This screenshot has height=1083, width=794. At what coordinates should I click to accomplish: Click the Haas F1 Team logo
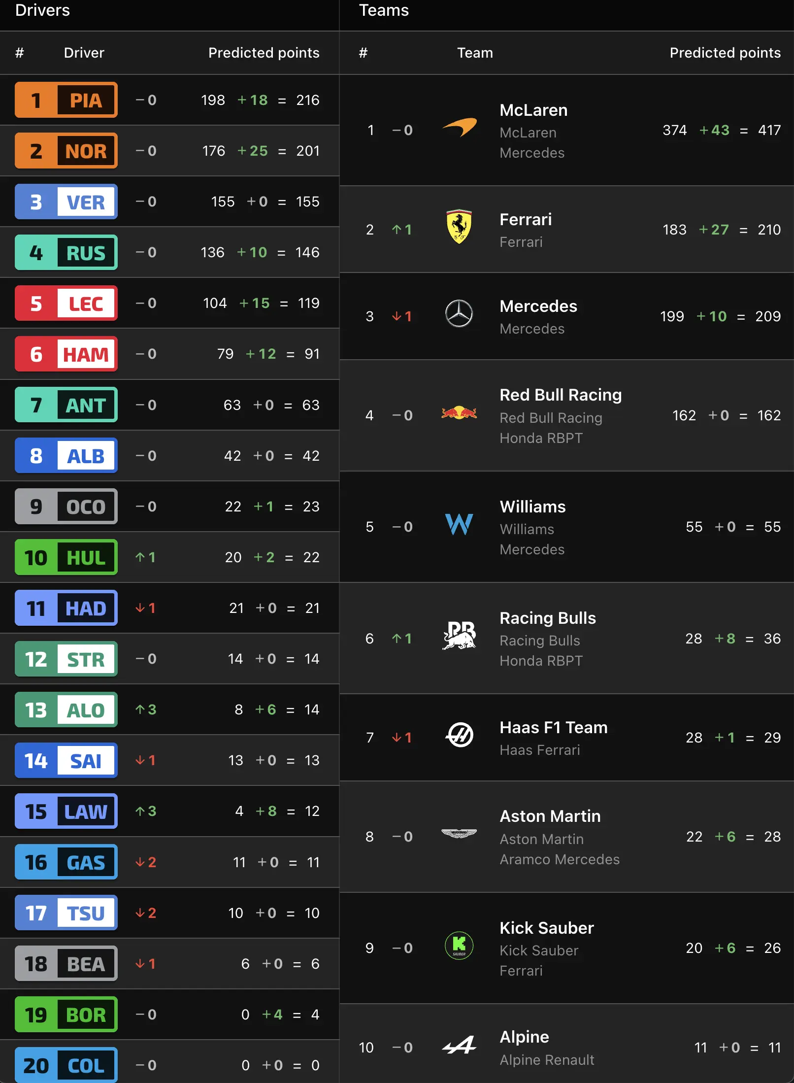(x=459, y=735)
